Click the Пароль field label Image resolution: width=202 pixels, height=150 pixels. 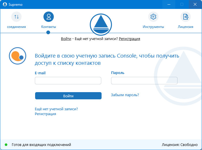(118, 73)
